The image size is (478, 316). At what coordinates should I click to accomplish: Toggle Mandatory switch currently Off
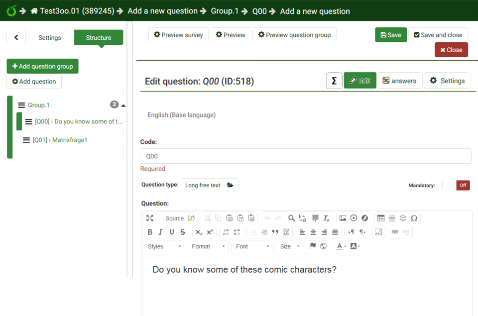[463, 185]
